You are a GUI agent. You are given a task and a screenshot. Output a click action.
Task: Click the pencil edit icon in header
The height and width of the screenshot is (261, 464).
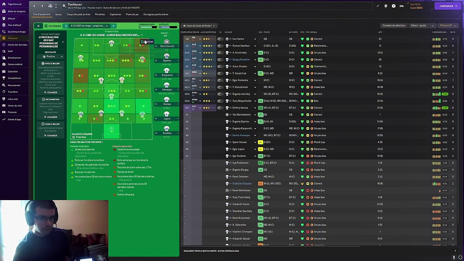pyautogui.click(x=378, y=6)
